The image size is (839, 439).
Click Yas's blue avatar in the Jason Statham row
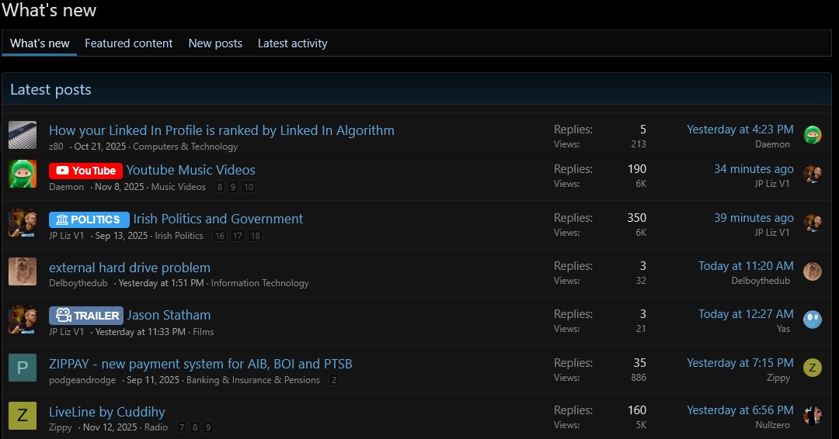click(813, 320)
